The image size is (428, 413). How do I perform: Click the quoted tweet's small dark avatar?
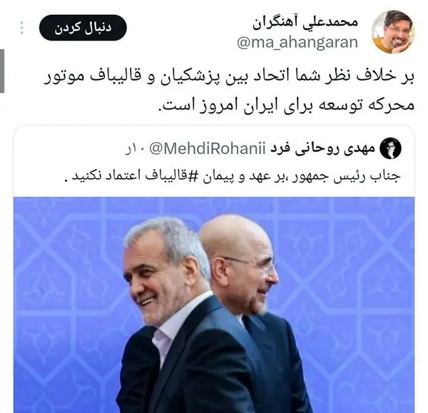coord(391,148)
